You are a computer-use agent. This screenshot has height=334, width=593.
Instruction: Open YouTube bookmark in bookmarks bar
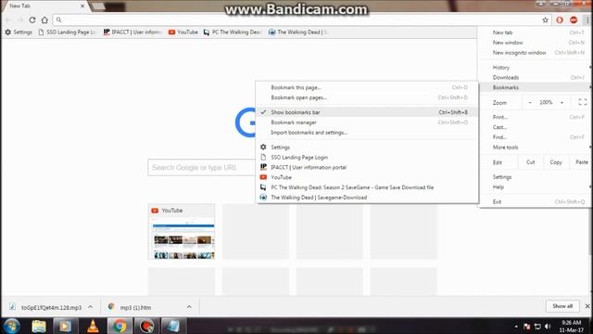point(183,32)
